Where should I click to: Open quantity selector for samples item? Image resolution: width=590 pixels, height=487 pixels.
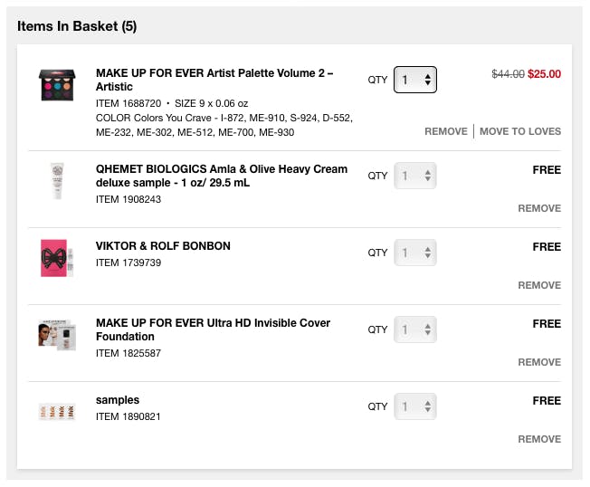pos(415,406)
